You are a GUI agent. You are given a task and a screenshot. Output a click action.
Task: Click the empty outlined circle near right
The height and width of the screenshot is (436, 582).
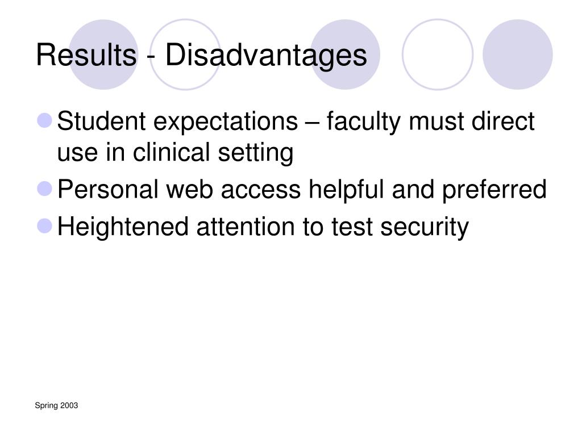coord(438,54)
